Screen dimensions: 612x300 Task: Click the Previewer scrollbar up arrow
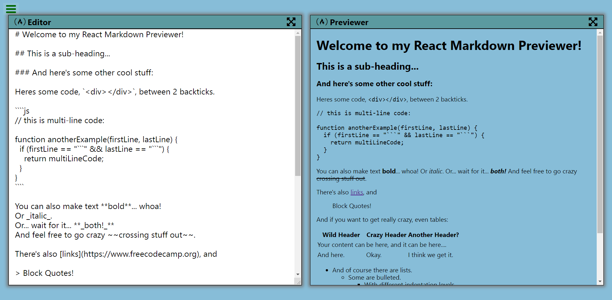point(600,32)
